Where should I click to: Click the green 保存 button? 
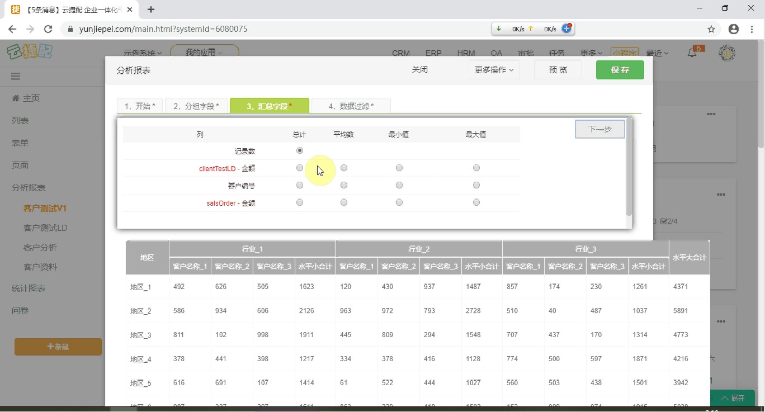[620, 70]
